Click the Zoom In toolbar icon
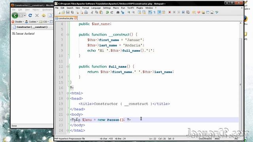 pyautogui.click(x=129, y=12)
